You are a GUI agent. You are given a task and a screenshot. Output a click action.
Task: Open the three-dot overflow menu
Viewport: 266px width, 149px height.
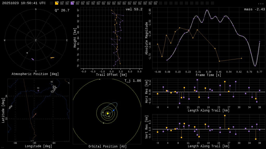(x=261, y=3)
